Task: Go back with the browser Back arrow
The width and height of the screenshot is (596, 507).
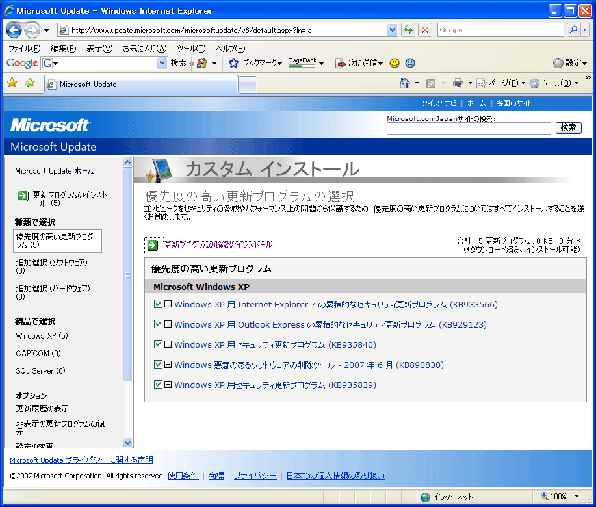Action: click(14, 30)
